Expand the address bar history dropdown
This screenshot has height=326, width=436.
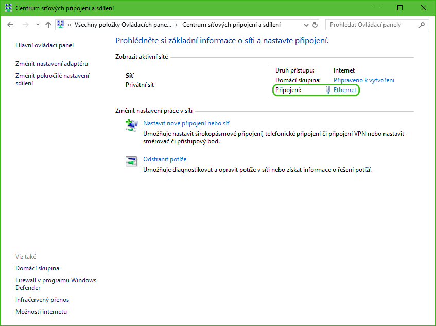tap(305, 25)
